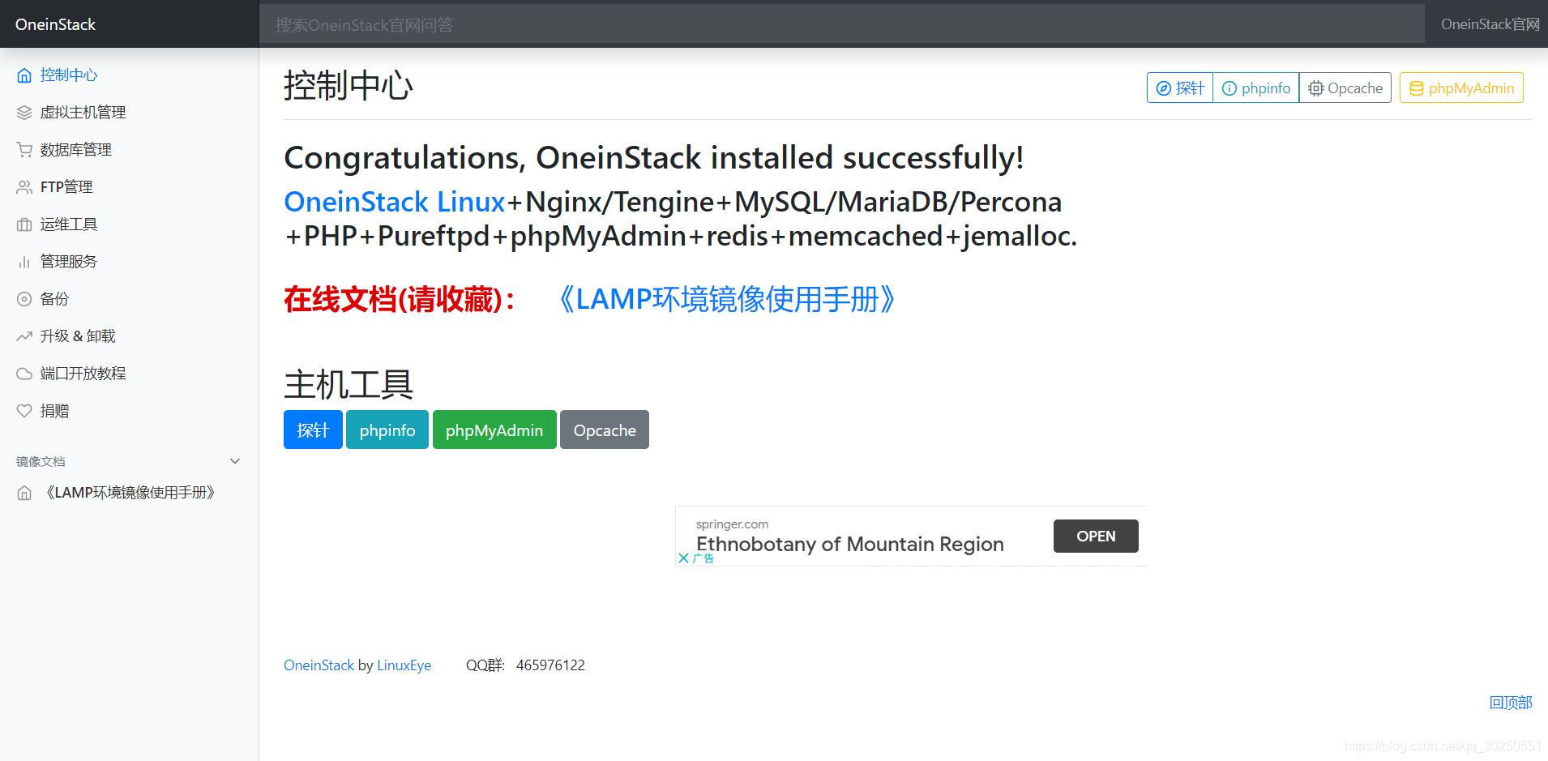Click the cloud icon beside 端口开放教程
Image resolution: width=1548 pixels, height=761 pixels.
[24, 374]
